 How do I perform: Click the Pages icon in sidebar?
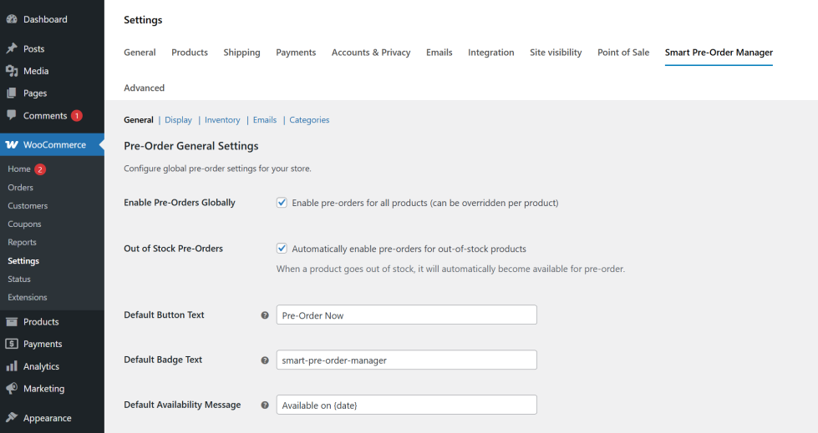(x=12, y=93)
